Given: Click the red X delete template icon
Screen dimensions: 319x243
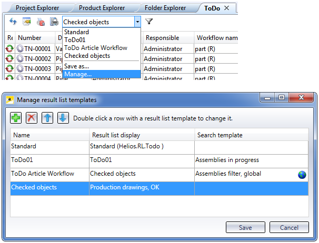Looking at the screenshot, I should [32, 118].
